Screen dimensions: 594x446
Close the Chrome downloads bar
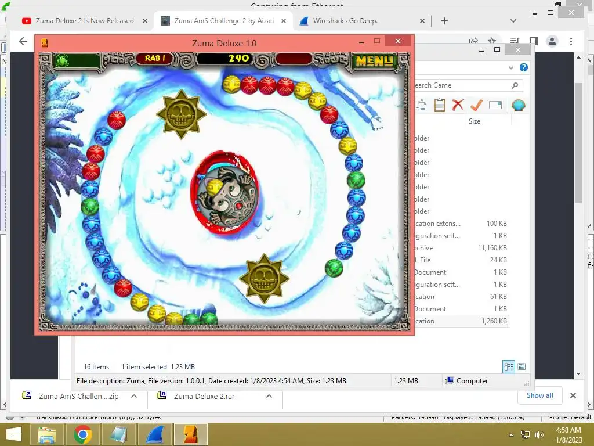[573, 395]
